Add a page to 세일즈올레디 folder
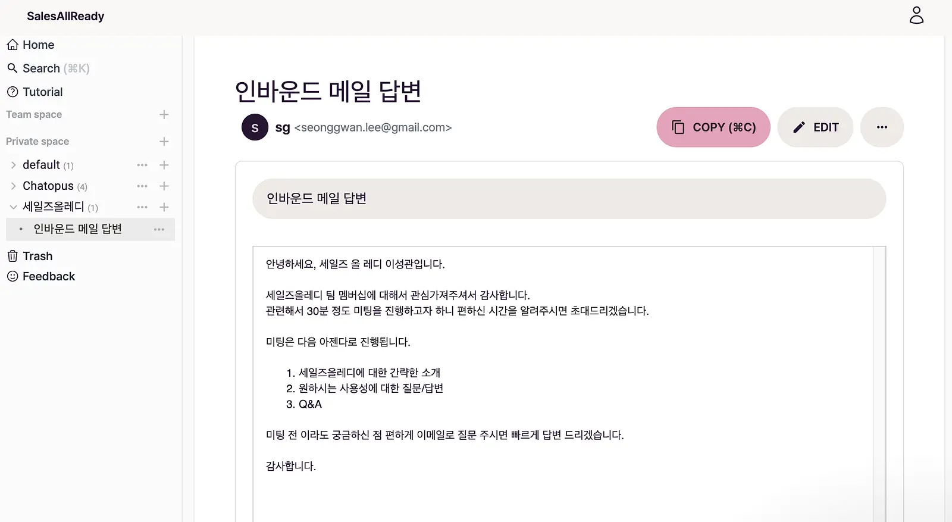This screenshot has height=522, width=952. pos(164,207)
